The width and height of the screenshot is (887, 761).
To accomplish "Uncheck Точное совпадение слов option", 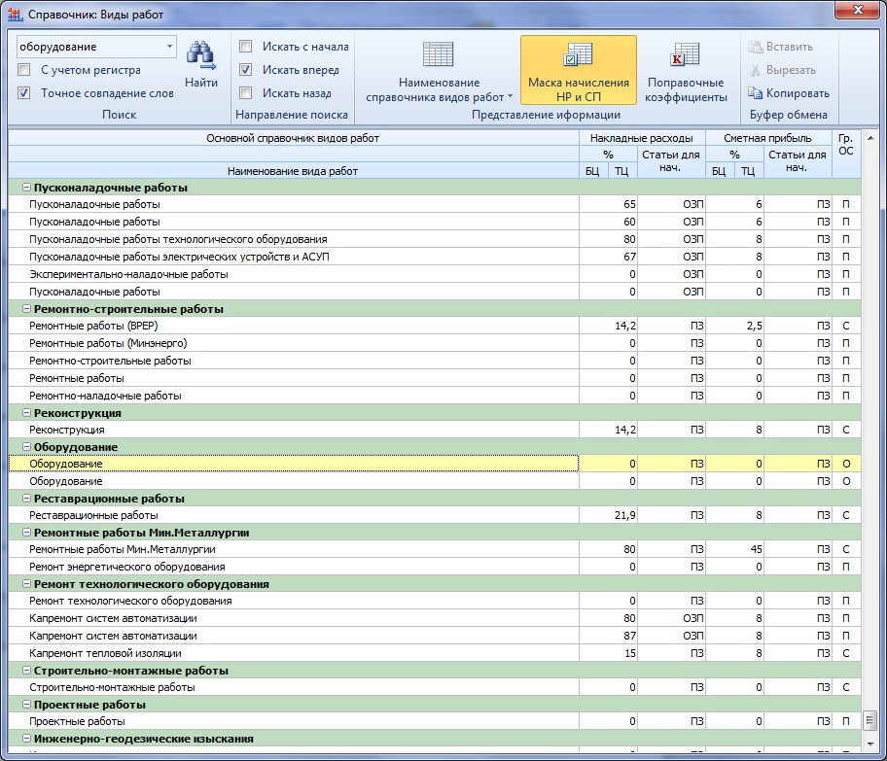I will [x=24, y=93].
